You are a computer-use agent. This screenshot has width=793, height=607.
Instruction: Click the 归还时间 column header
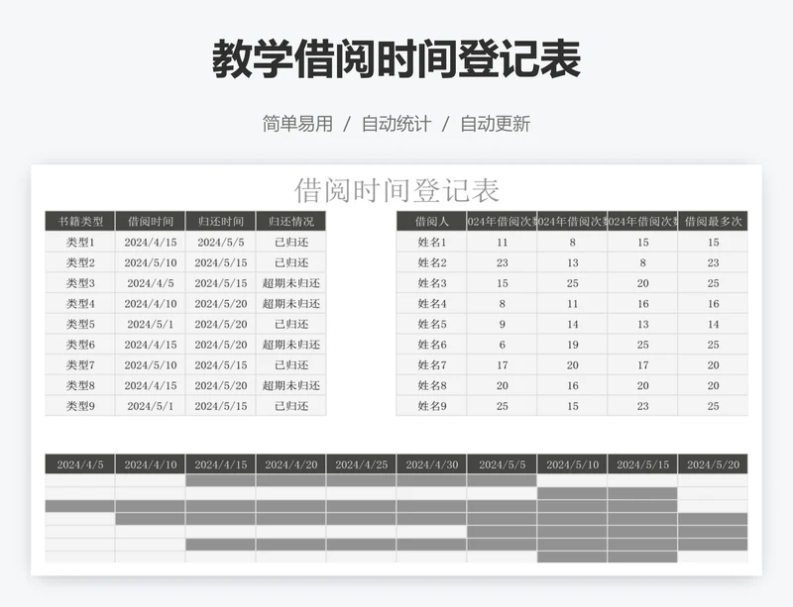(221, 222)
